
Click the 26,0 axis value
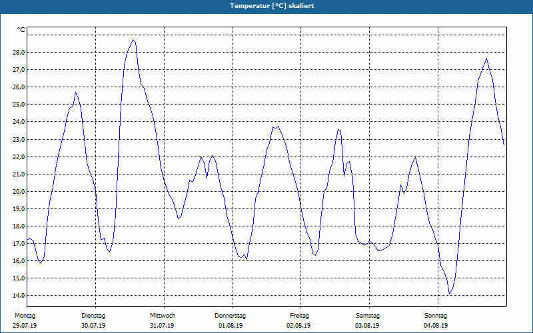coord(19,87)
